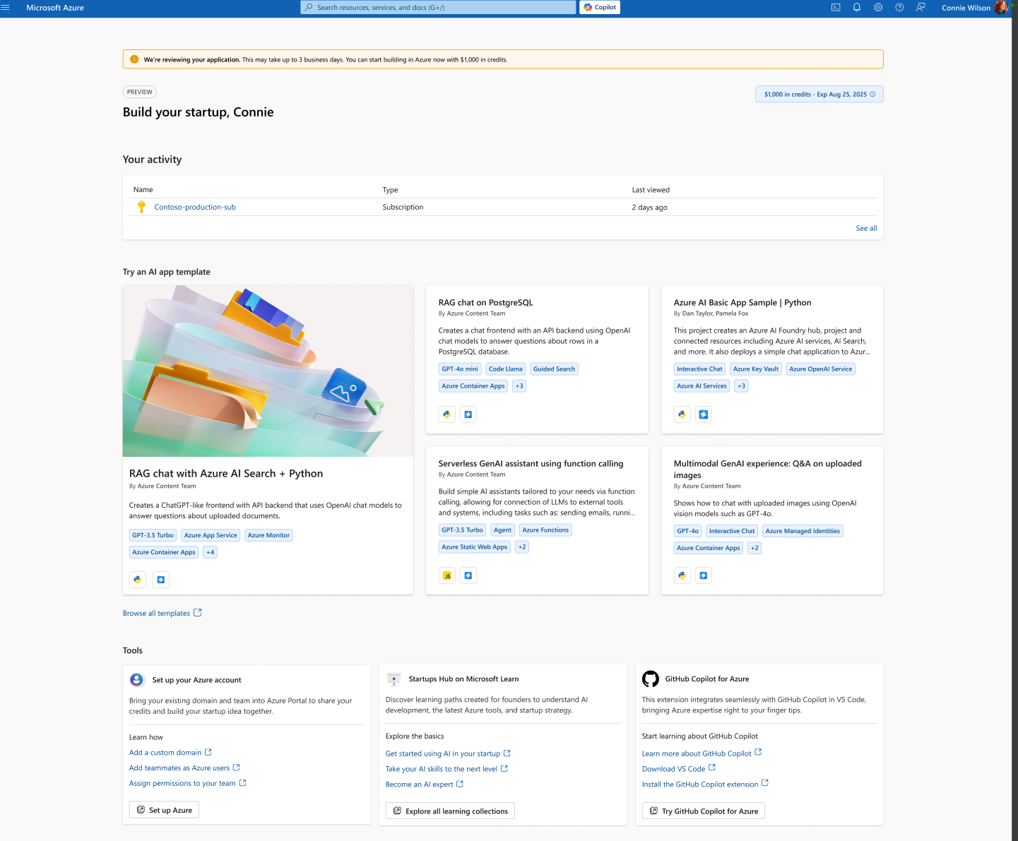Viewport: 1018px width, 841px height.
Task: Expand +2 tags on Multimodal GenAI card
Action: click(754, 548)
